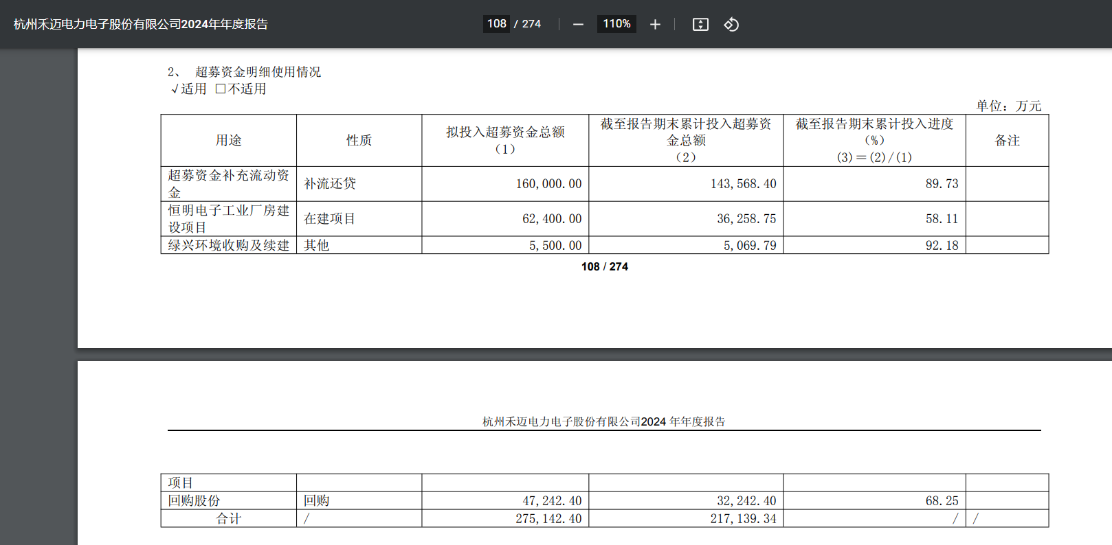Click the 备注 column header
The image size is (1112, 545).
1007,140
